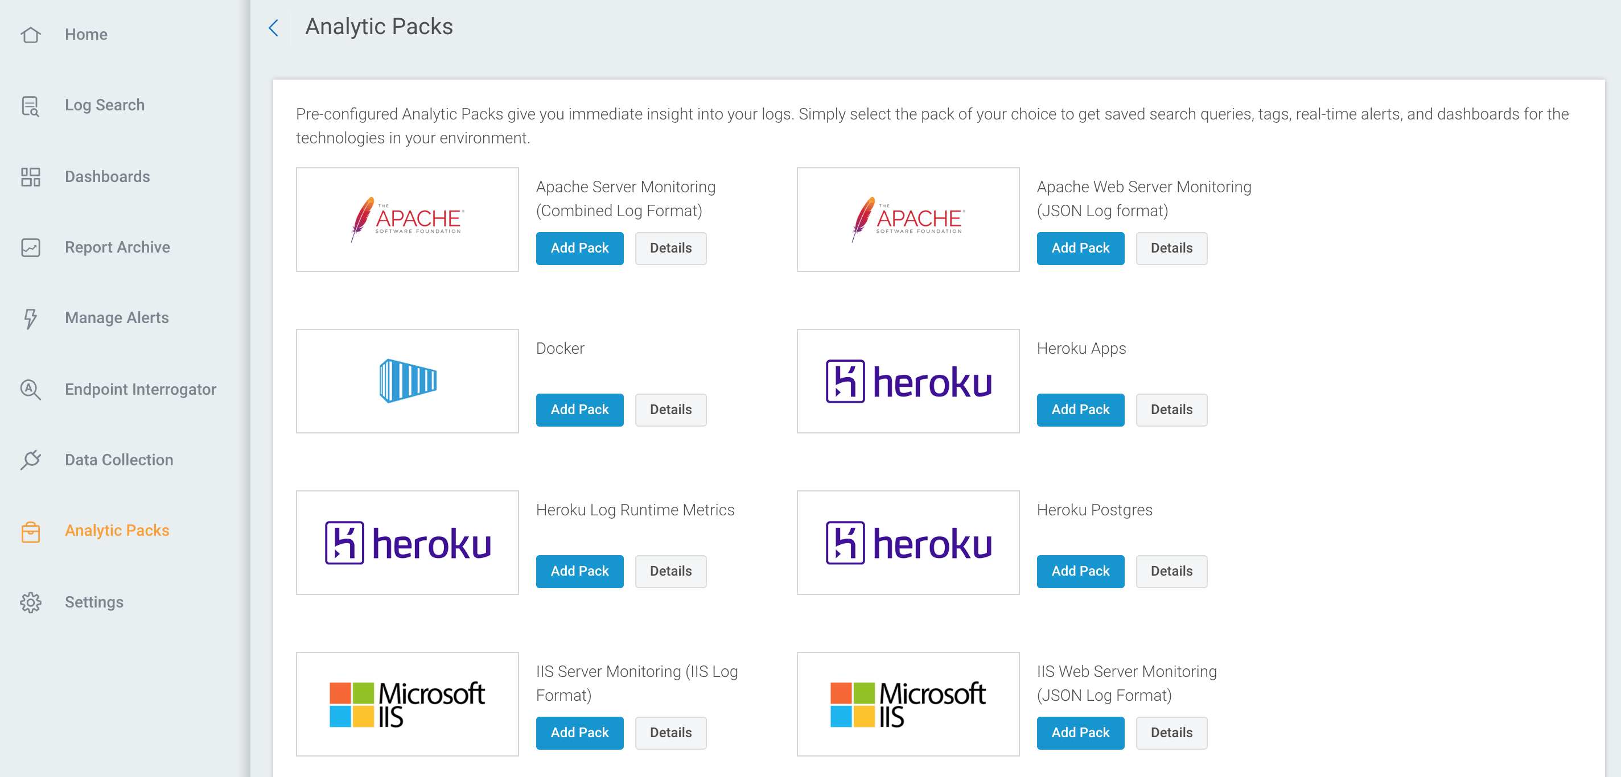Click the 'Analytic Packs' page heading
Image resolution: width=1621 pixels, height=777 pixels.
pos(379,27)
